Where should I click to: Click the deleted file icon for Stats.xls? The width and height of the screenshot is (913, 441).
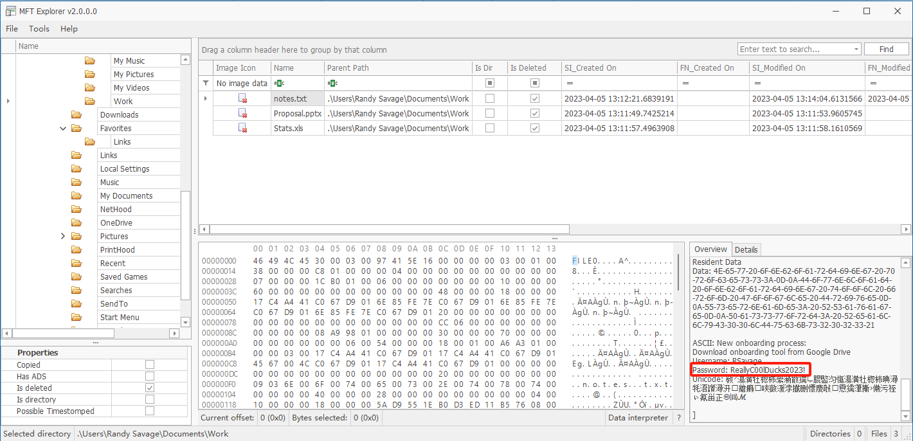pyautogui.click(x=242, y=129)
